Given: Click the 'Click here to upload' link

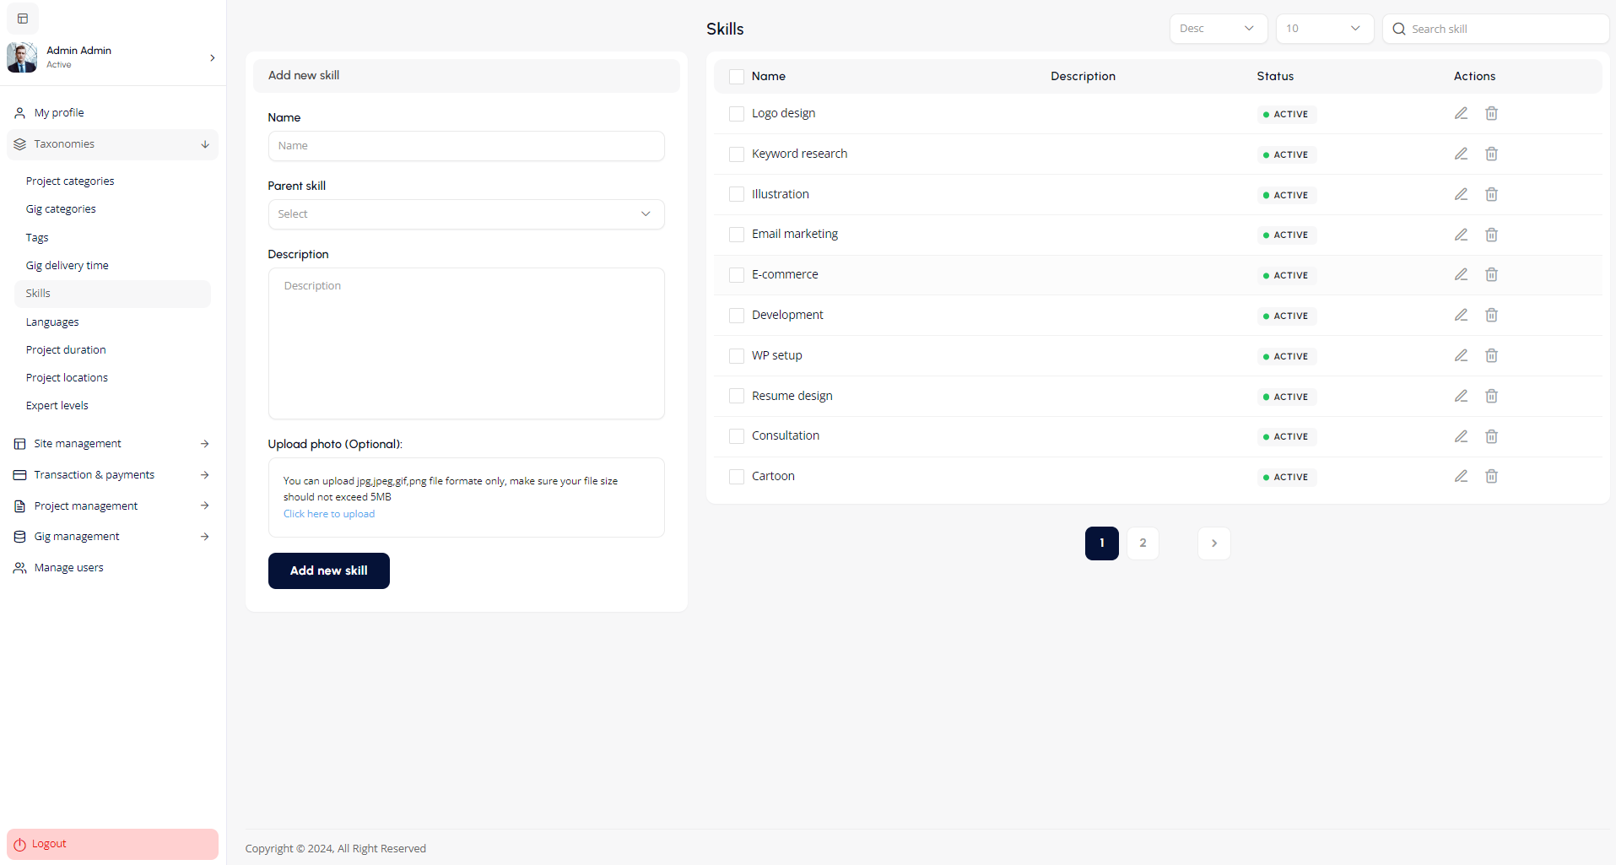Looking at the screenshot, I should coord(329,514).
